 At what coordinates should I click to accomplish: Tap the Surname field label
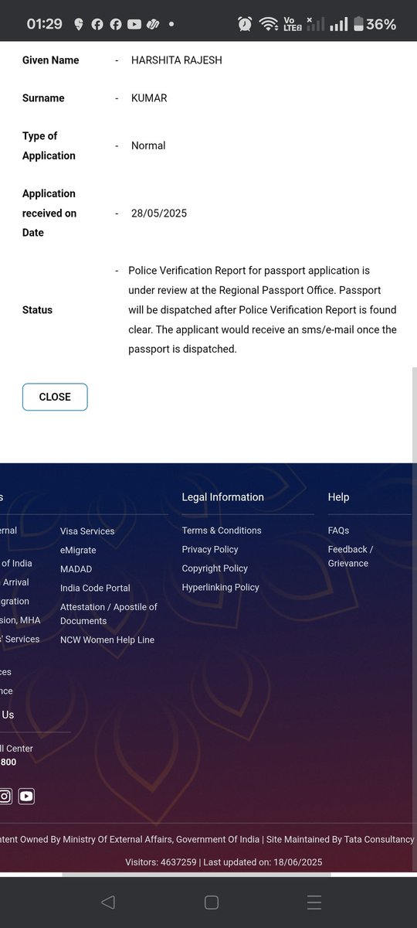point(43,98)
